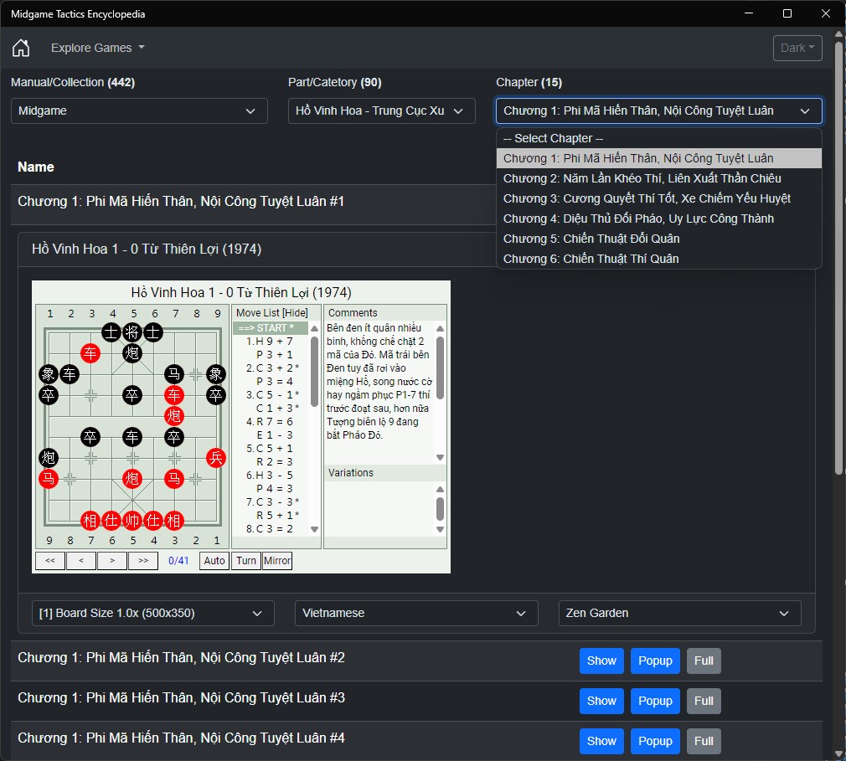Open Full view for game #3
This screenshot has height=761, width=846.
pos(704,701)
